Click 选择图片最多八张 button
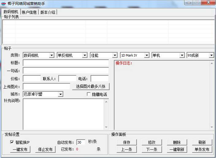This screenshot has height=158, width=216. pos(91,86)
